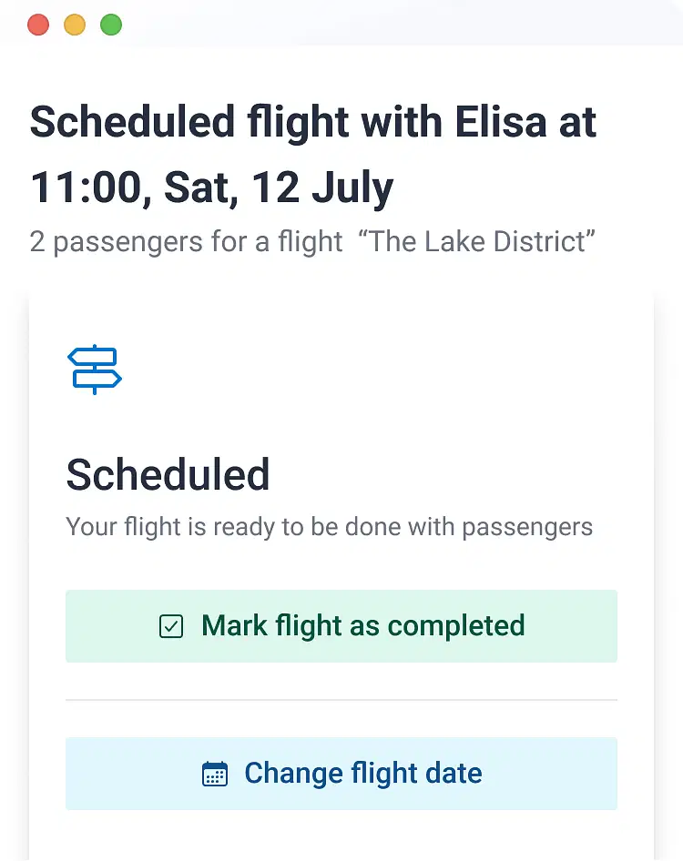
Task: Click the name "Elisa" in the heading
Action: tap(501, 122)
